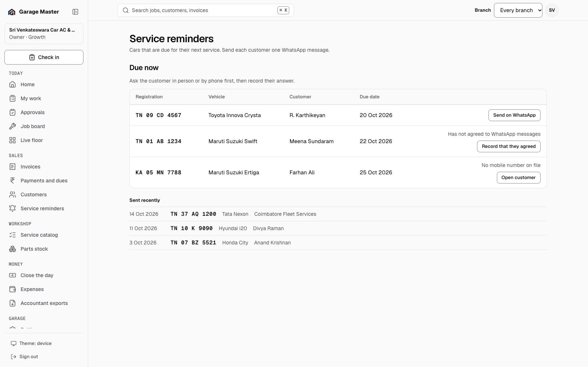The height and width of the screenshot is (367, 588).
Task: Click Coimbatore Fleet Services customer name
Action: 285,214
